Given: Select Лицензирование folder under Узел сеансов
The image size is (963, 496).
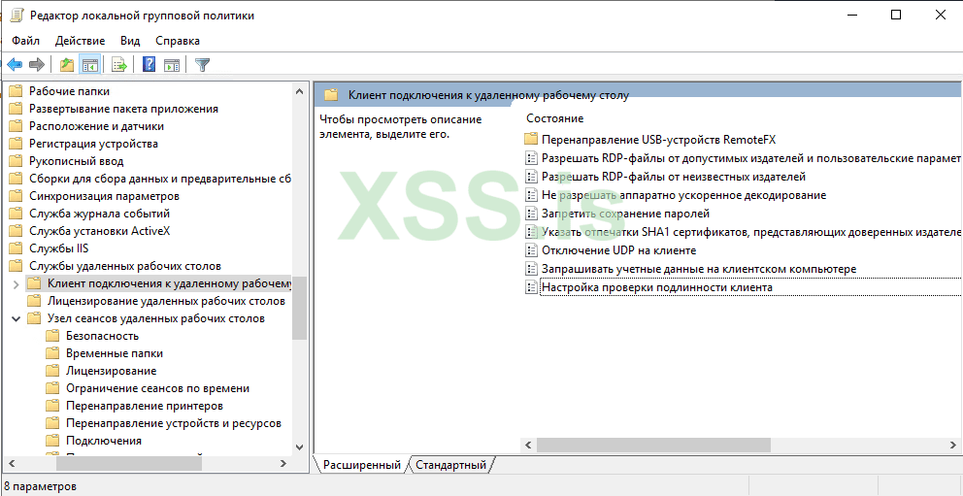Looking at the screenshot, I should (x=112, y=371).
